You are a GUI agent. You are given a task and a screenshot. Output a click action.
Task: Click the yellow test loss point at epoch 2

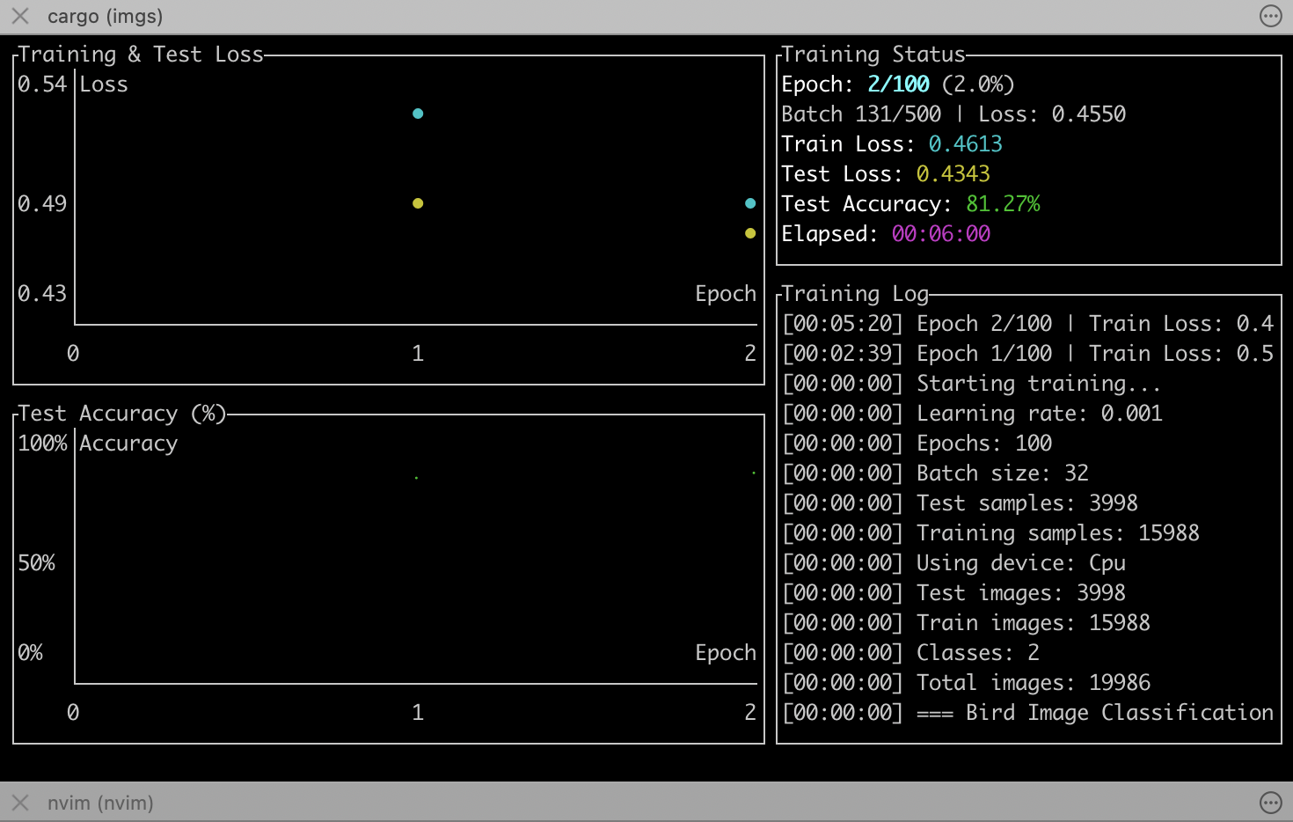point(749,233)
